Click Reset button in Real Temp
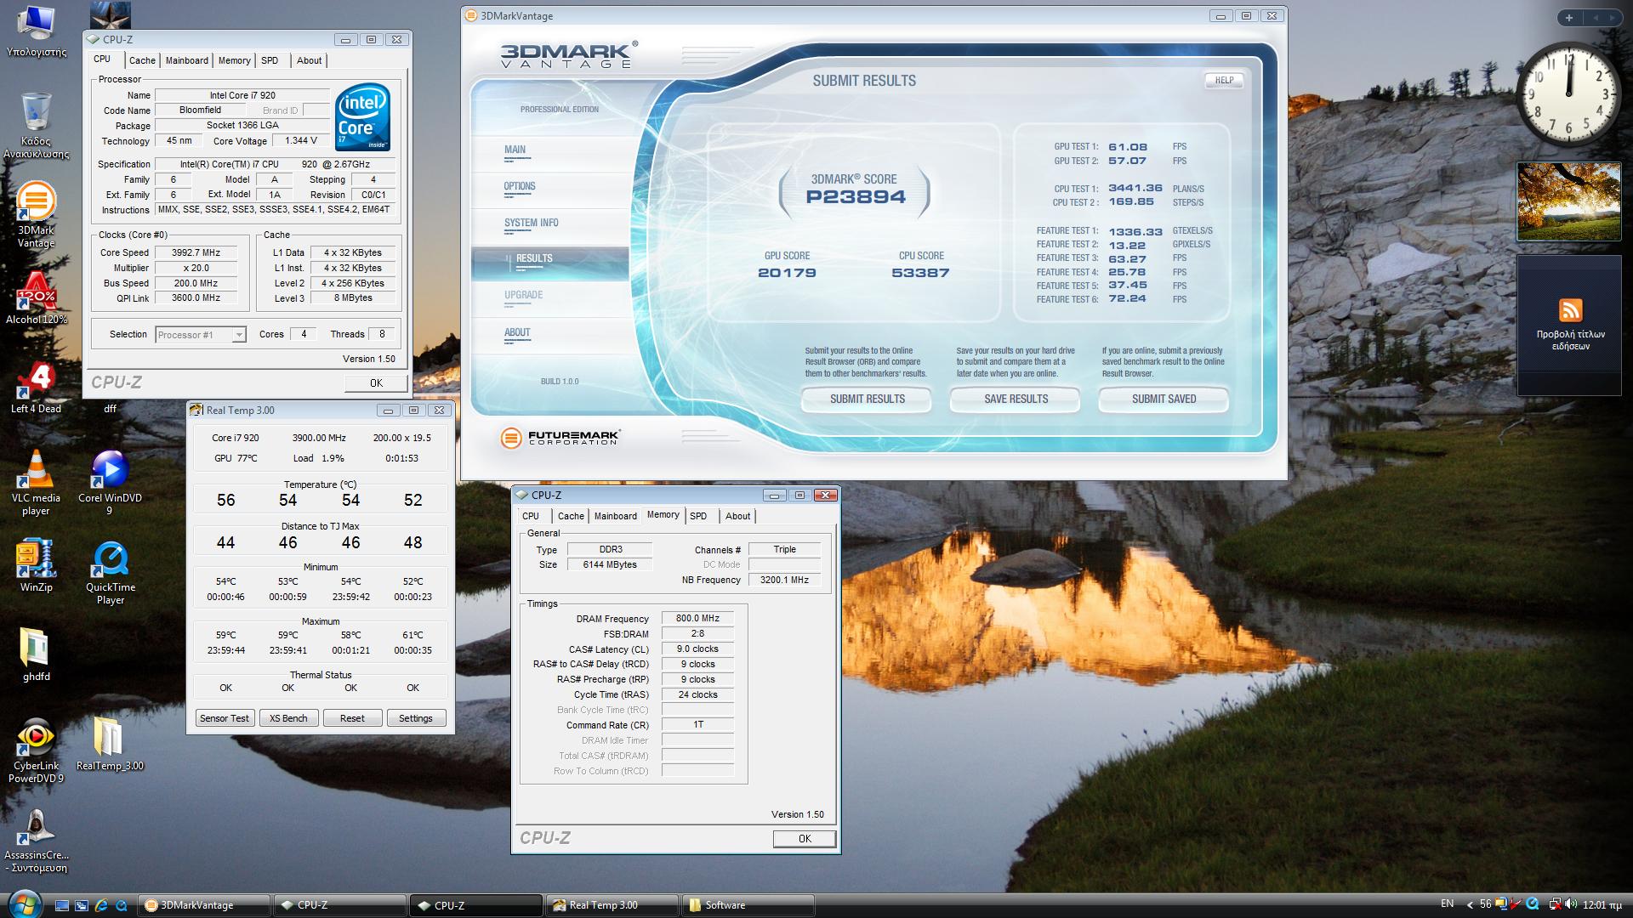This screenshot has width=1633, height=918. pyautogui.click(x=352, y=718)
